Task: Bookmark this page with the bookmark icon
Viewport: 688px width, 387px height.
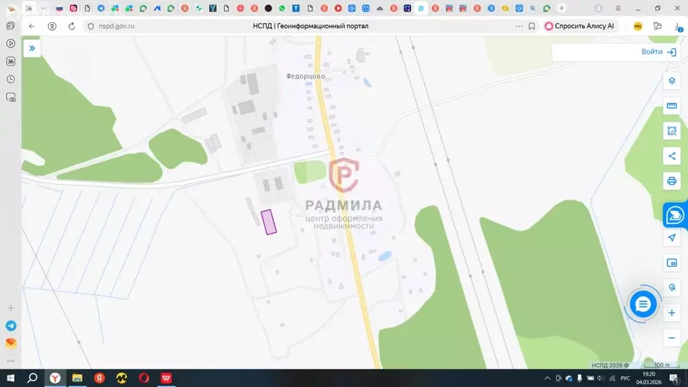Action: [531, 26]
